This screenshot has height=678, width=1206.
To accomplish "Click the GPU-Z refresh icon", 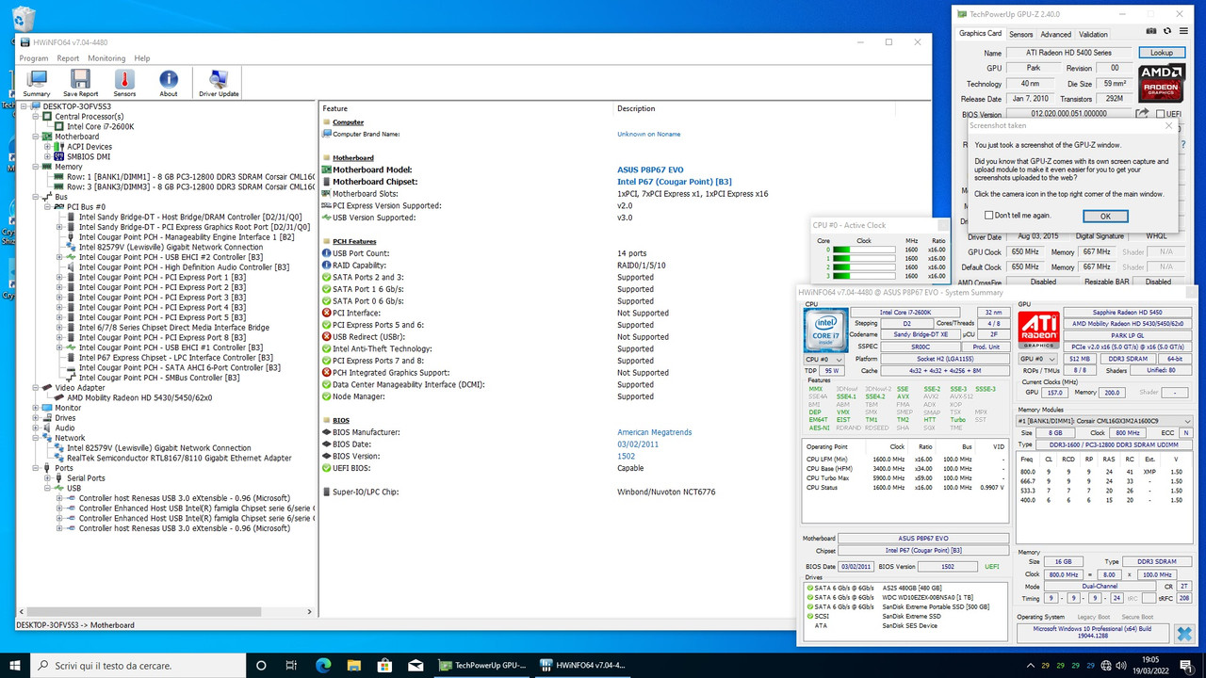I will (x=1167, y=33).
